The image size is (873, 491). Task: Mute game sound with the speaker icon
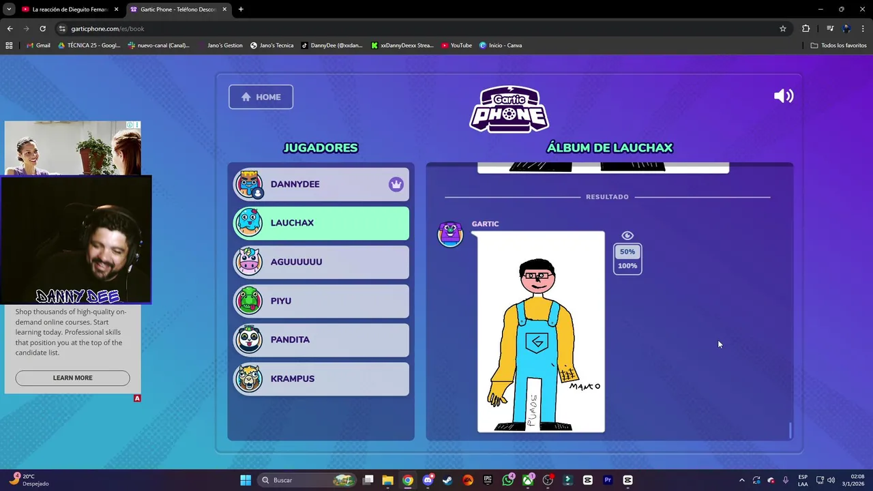click(x=784, y=96)
